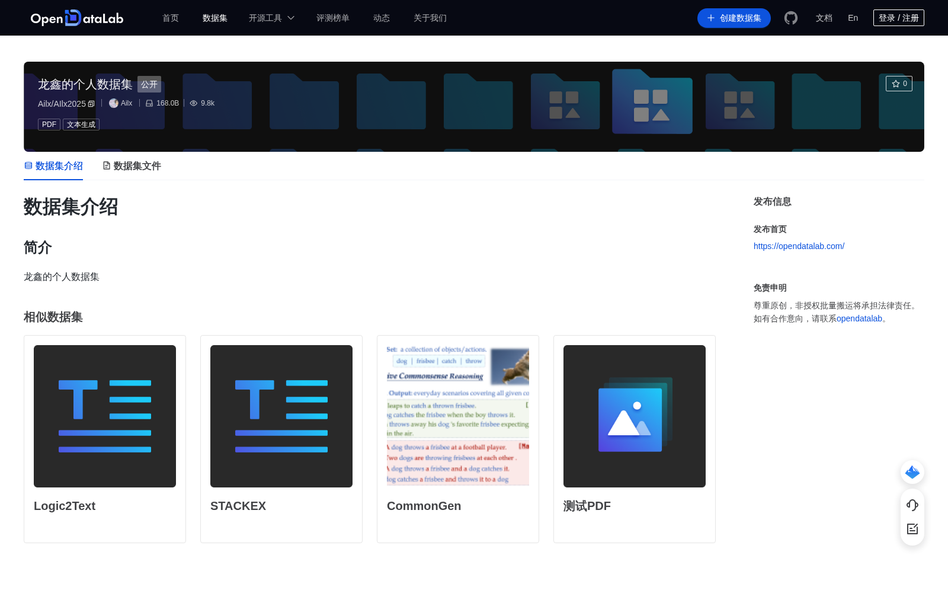Switch to the 数据集文件 tab
Viewport: 948px width, 593px height.
pyautogui.click(x=132, y=166)
